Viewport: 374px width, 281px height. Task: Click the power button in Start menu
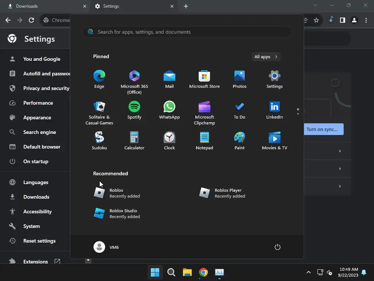click(x=278, y=247)
